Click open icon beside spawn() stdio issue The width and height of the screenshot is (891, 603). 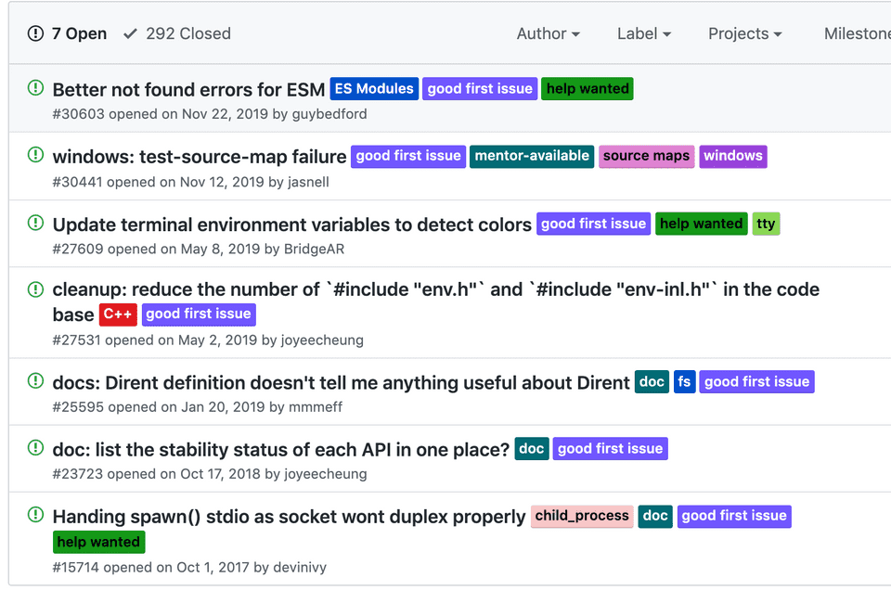point(35,515)
